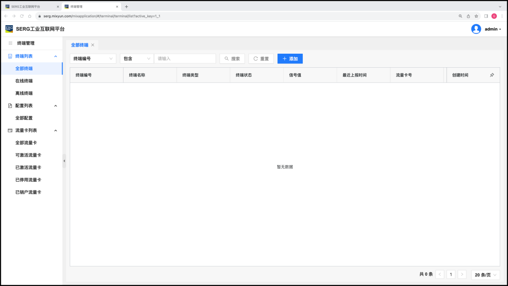Click the browser reload page icon
The width and height of the screenshot is (508, 286).
(22, 16)
